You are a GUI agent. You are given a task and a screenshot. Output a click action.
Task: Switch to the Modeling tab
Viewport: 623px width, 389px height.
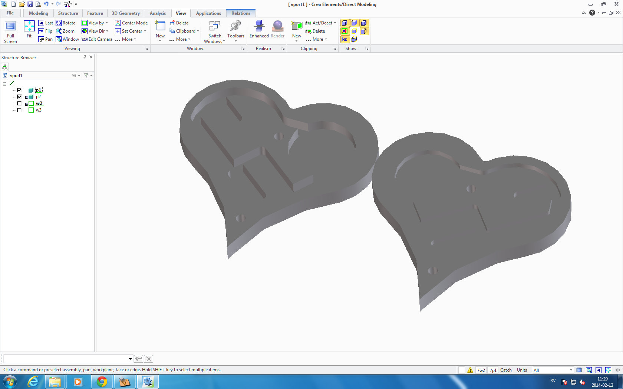(39, 13)
